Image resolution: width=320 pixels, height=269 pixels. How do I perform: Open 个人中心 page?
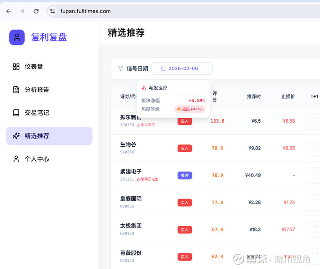coord(36,159)
